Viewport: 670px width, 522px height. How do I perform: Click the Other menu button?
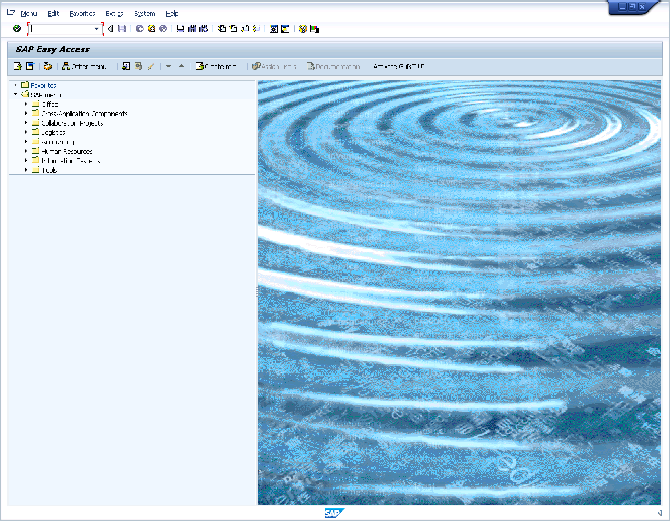(84, 66)
